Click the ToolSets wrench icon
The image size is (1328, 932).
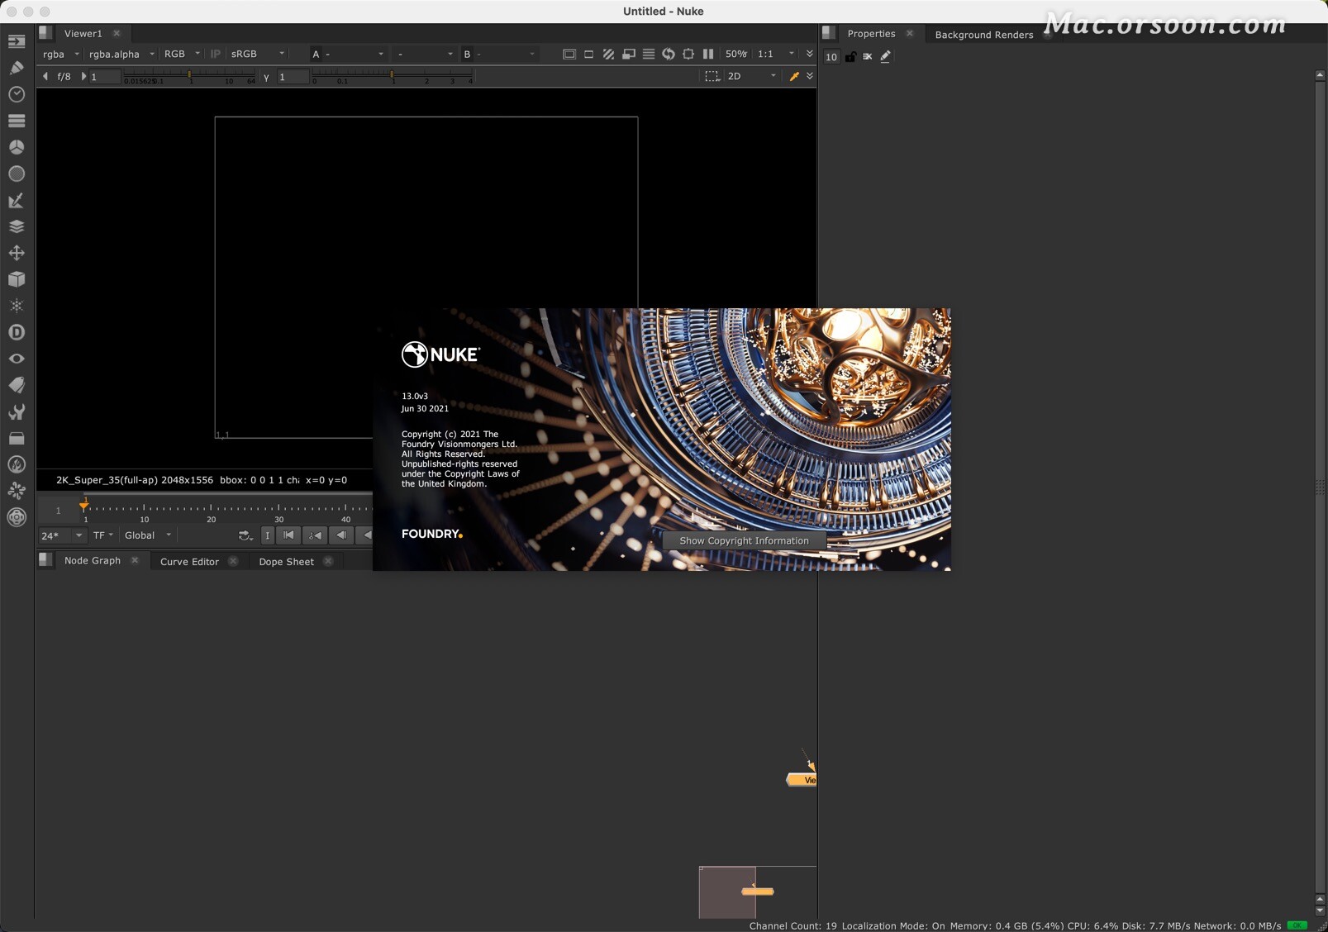[17, 411]
